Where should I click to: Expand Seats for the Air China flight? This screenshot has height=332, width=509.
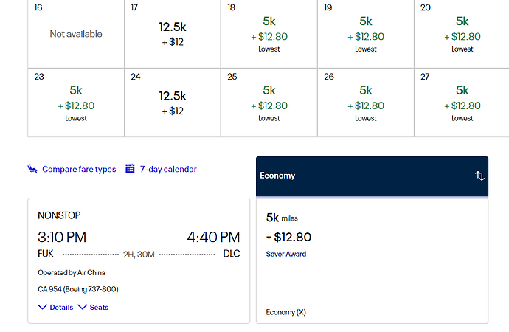(x=99, y=308)
